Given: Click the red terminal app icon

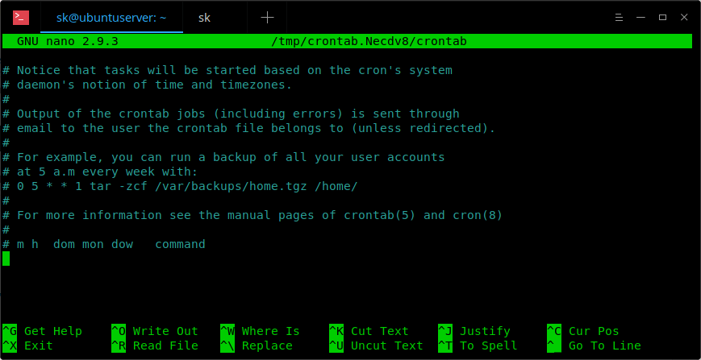Looking at the screenshot, I should [20, 18].
